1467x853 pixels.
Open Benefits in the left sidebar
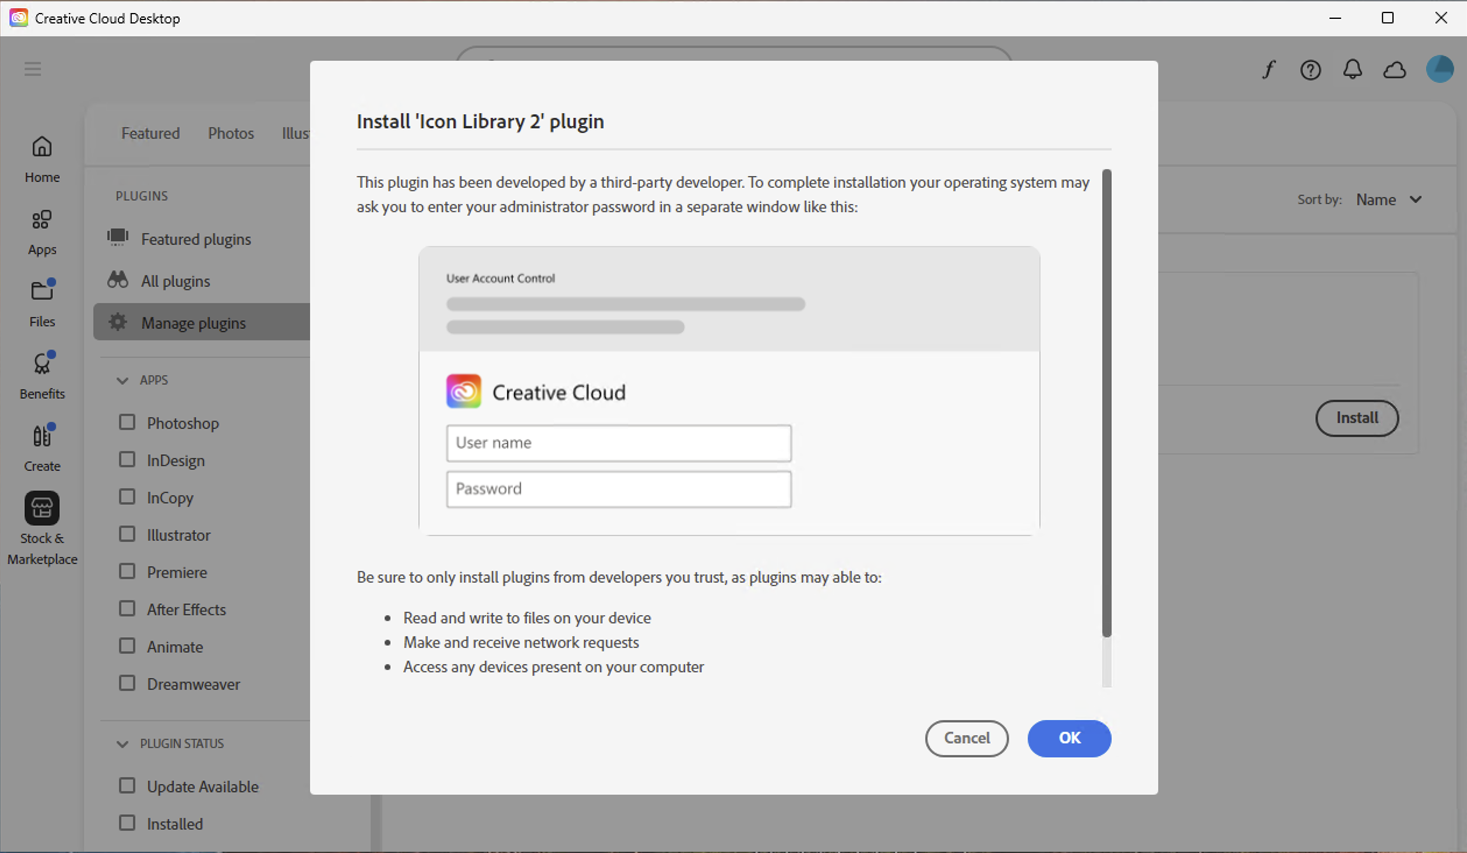point(42,376)
